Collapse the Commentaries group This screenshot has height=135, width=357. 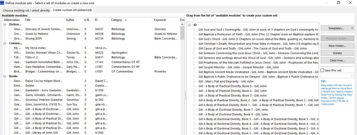click(x=5, y=43)
